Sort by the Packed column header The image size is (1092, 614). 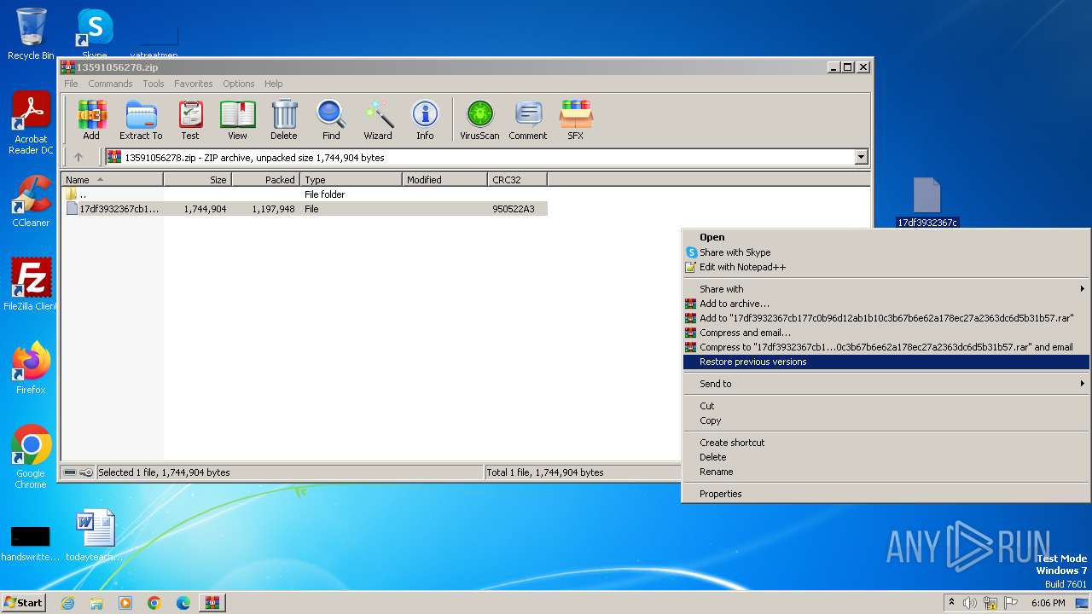pyautogui.click(x=266, y=179)
